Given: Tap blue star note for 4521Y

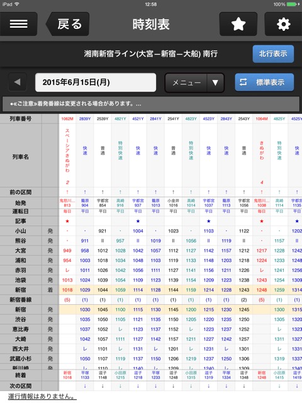Looking at the screenshot, I should (x=138, y=221).
